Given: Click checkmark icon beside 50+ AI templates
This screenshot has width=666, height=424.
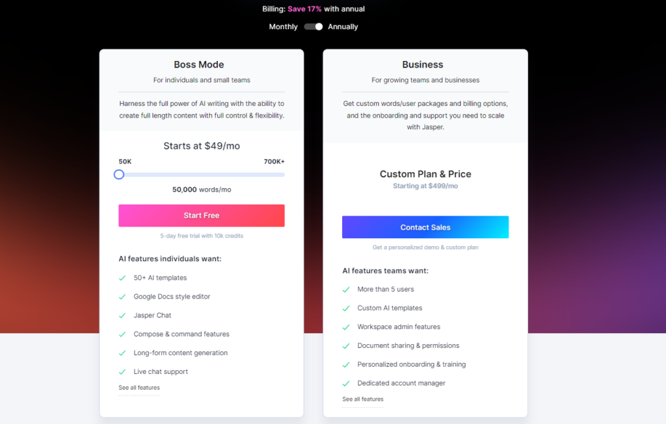Looking at the screenshot, I should [122, 278].
